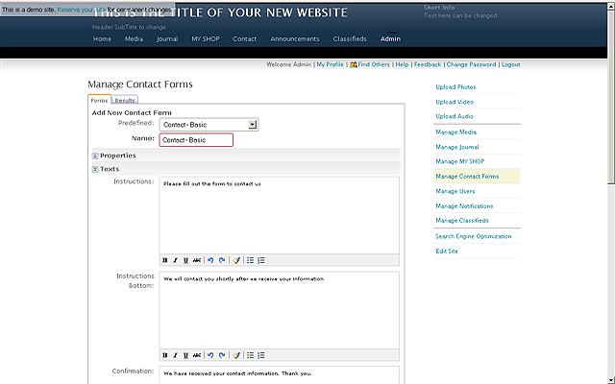Click Italic in the Instructions editor toolbar
Image resolution: width=615 pixels, height=384 pixels.
(x=175, y=260)
